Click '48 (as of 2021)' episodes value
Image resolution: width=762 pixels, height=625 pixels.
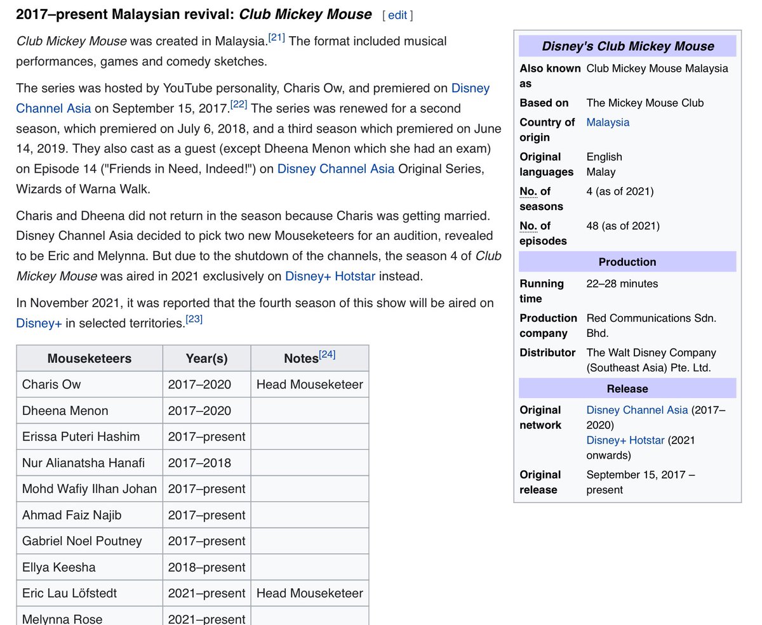tap(623, 225)
